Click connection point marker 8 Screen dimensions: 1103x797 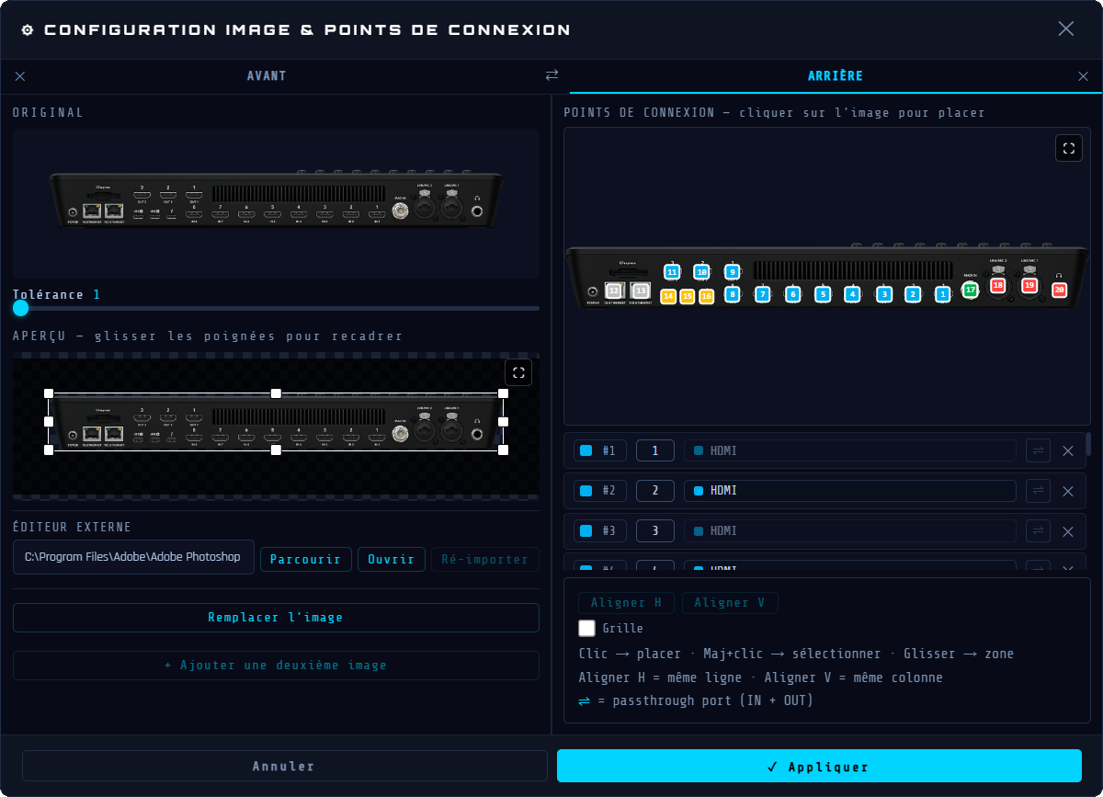[732, 294]
